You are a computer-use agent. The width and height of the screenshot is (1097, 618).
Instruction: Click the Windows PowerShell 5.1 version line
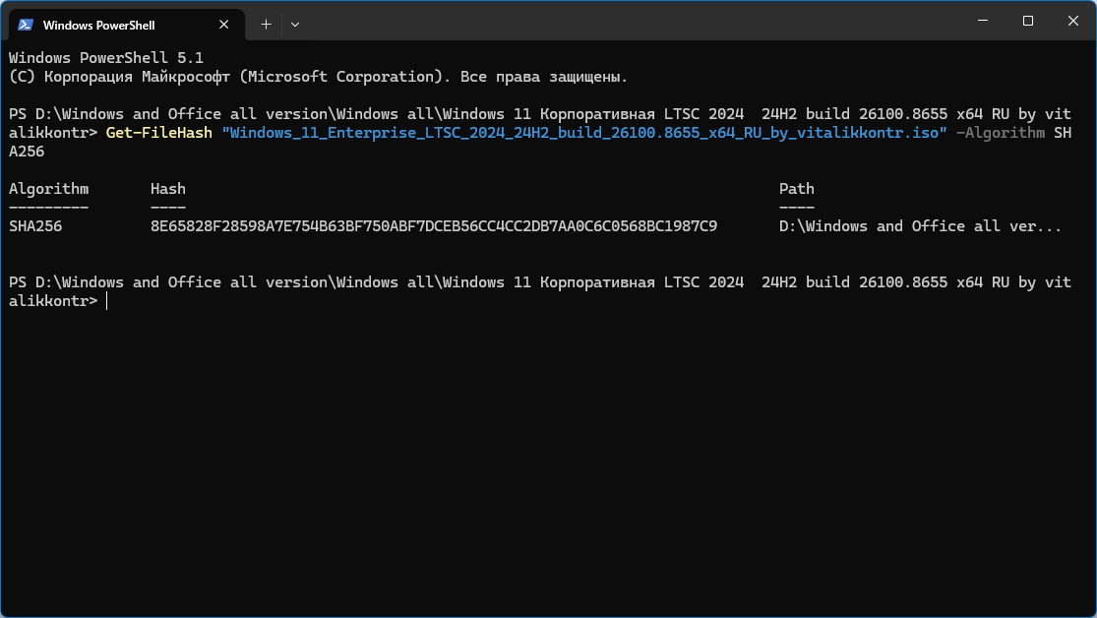[x=106, y=58]
